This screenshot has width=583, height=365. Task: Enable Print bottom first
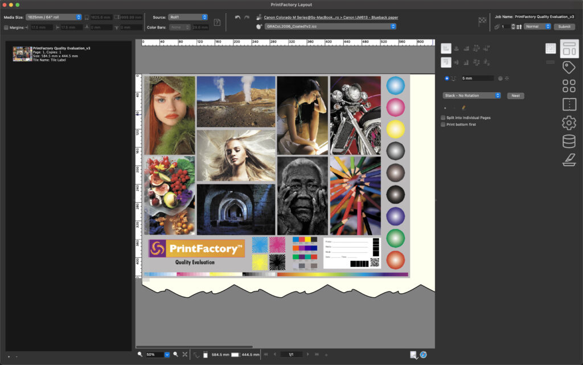442,124
